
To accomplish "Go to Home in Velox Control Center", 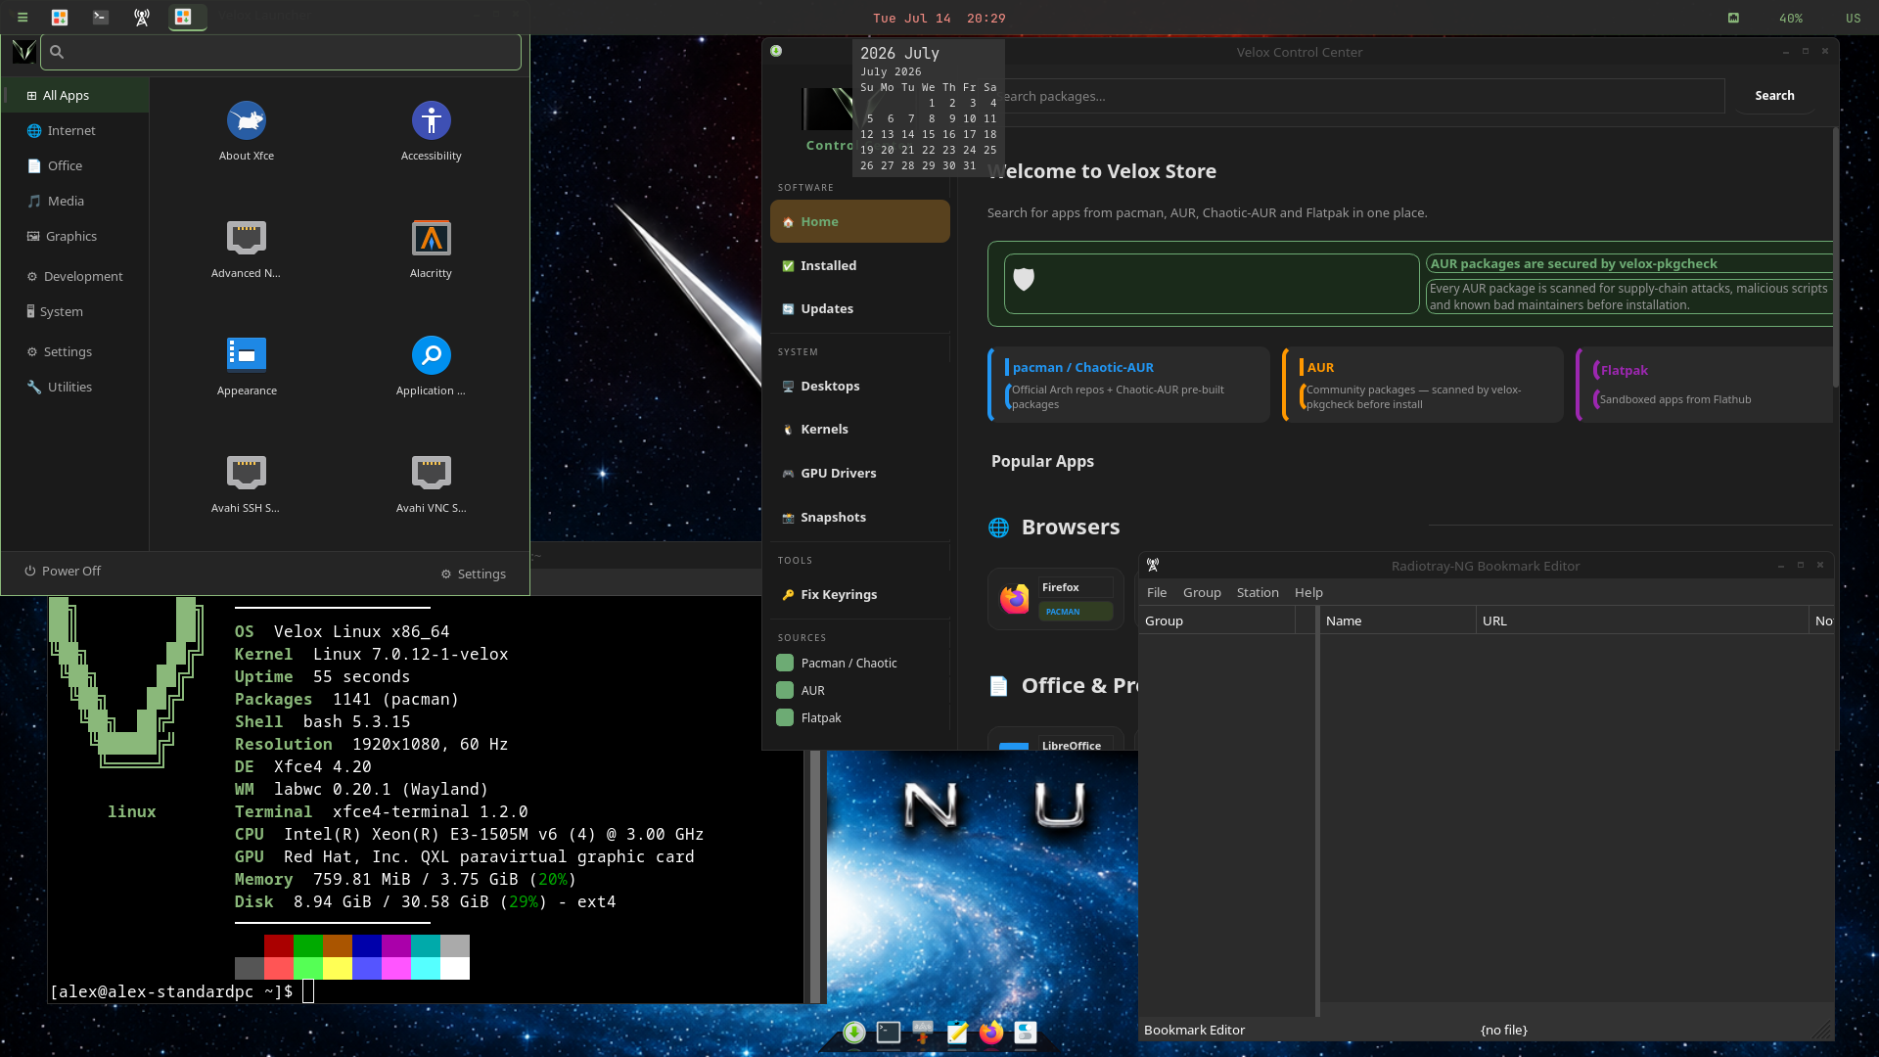I will click(859, 221).
